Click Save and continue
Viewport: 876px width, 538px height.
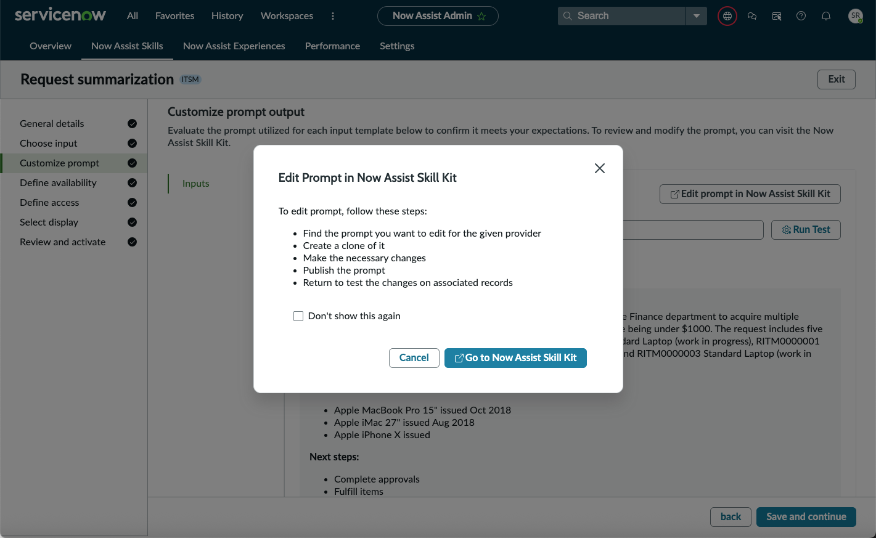pos(806,517)
